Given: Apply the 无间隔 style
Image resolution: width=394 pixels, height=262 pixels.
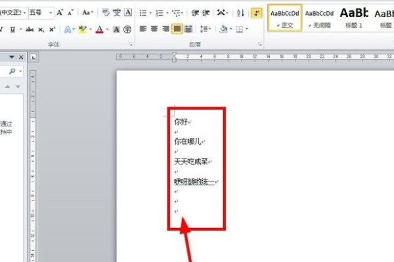Looking at the screenshot, I should pos(319,18).
